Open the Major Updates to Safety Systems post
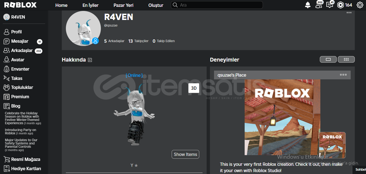This screenshot has height=174, width=366. point(21,145)
